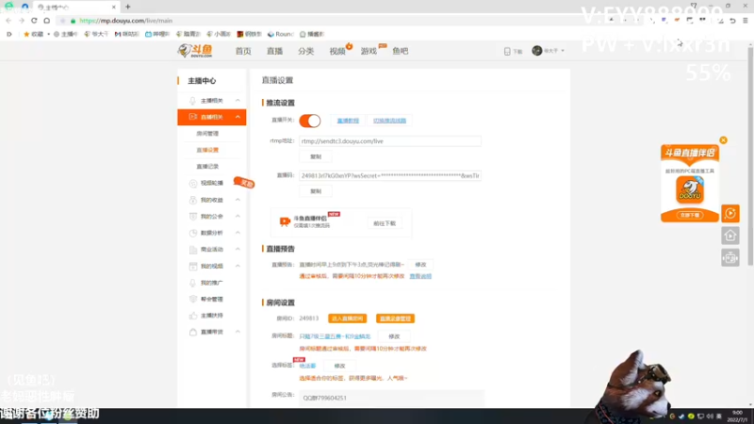Click the copy button under the stream key
The height and width of the screenshot is (424, 754).
pos(316,191)
